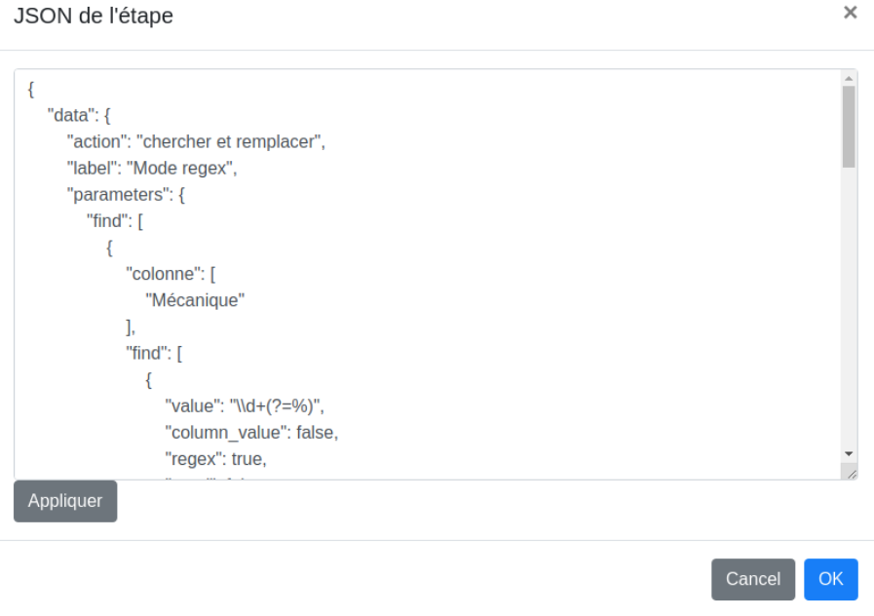
Task: Click the scrollbar up arrow in JSON editor
Action: point(849,78)
